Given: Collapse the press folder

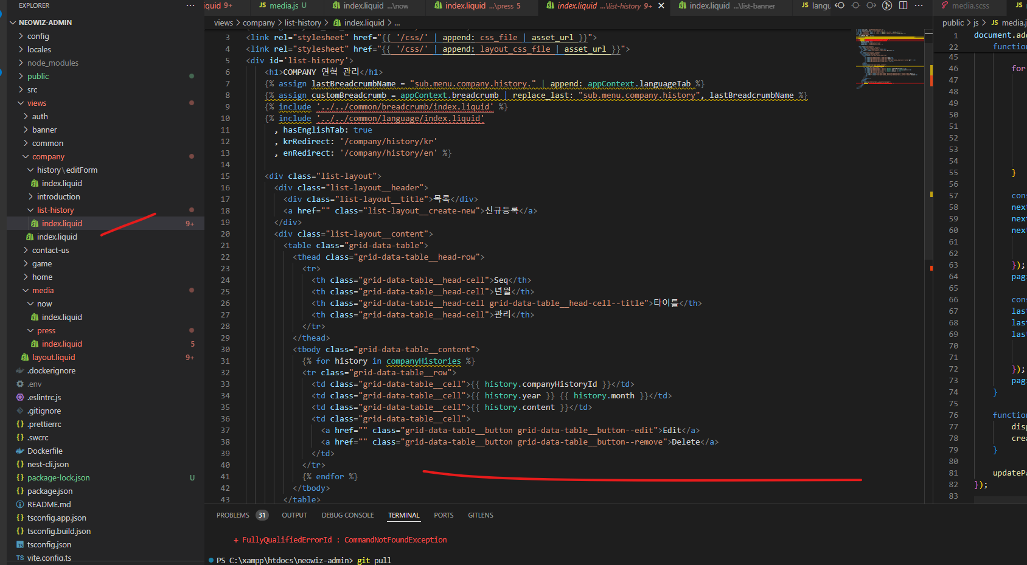Looking at the screenshot, I should coord(105,330).
